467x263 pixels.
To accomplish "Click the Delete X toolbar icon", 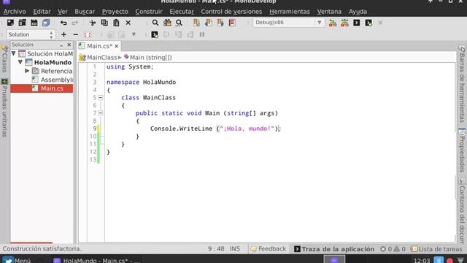I will pyautogui.click(x=128, y=23).
